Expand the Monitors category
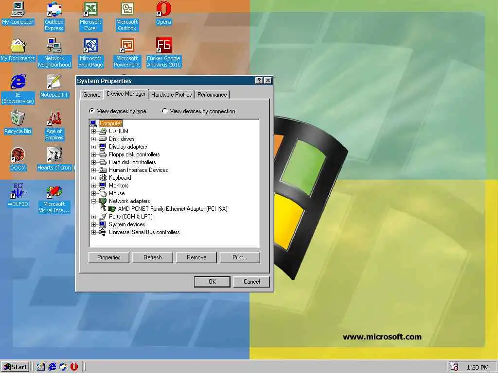The image size is (498, 373). tap(93, 186)
